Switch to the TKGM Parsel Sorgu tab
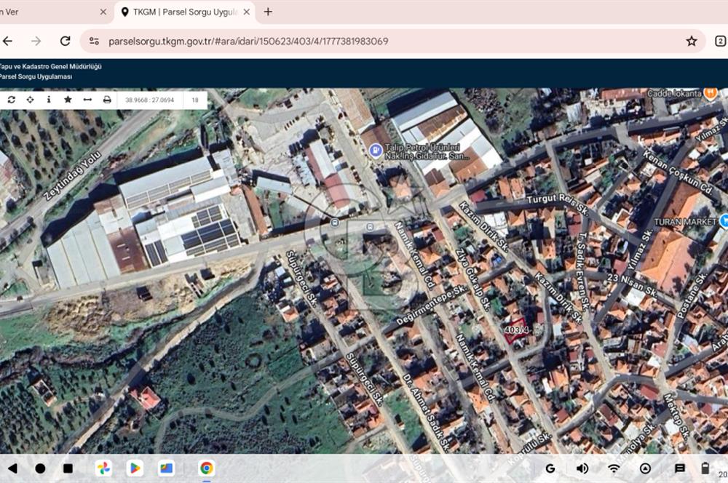This screenshot has height=483, width=728. 182,12
